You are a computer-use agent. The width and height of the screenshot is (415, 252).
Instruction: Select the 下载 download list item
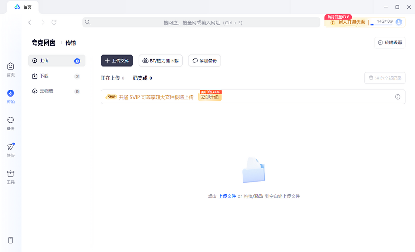[x=57, y=76]
